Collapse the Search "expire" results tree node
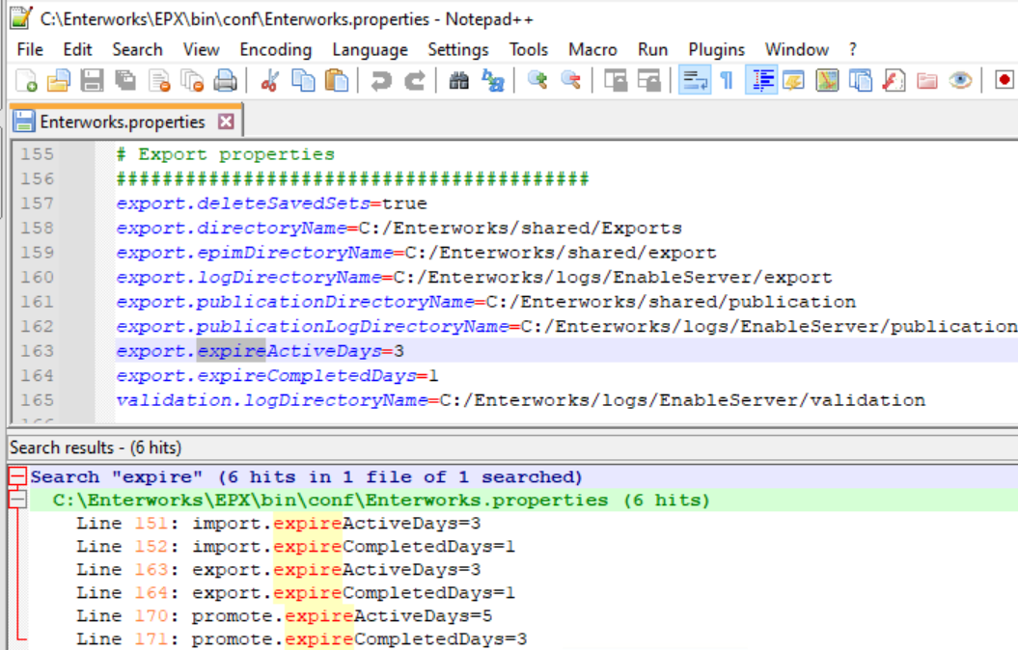 click(16, 477)
